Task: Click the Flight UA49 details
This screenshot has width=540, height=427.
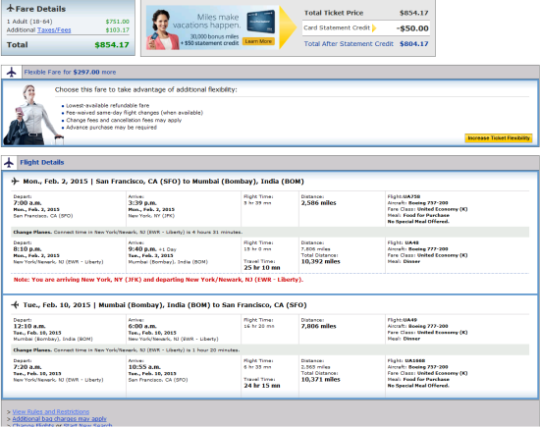Action: click(427, 329)
